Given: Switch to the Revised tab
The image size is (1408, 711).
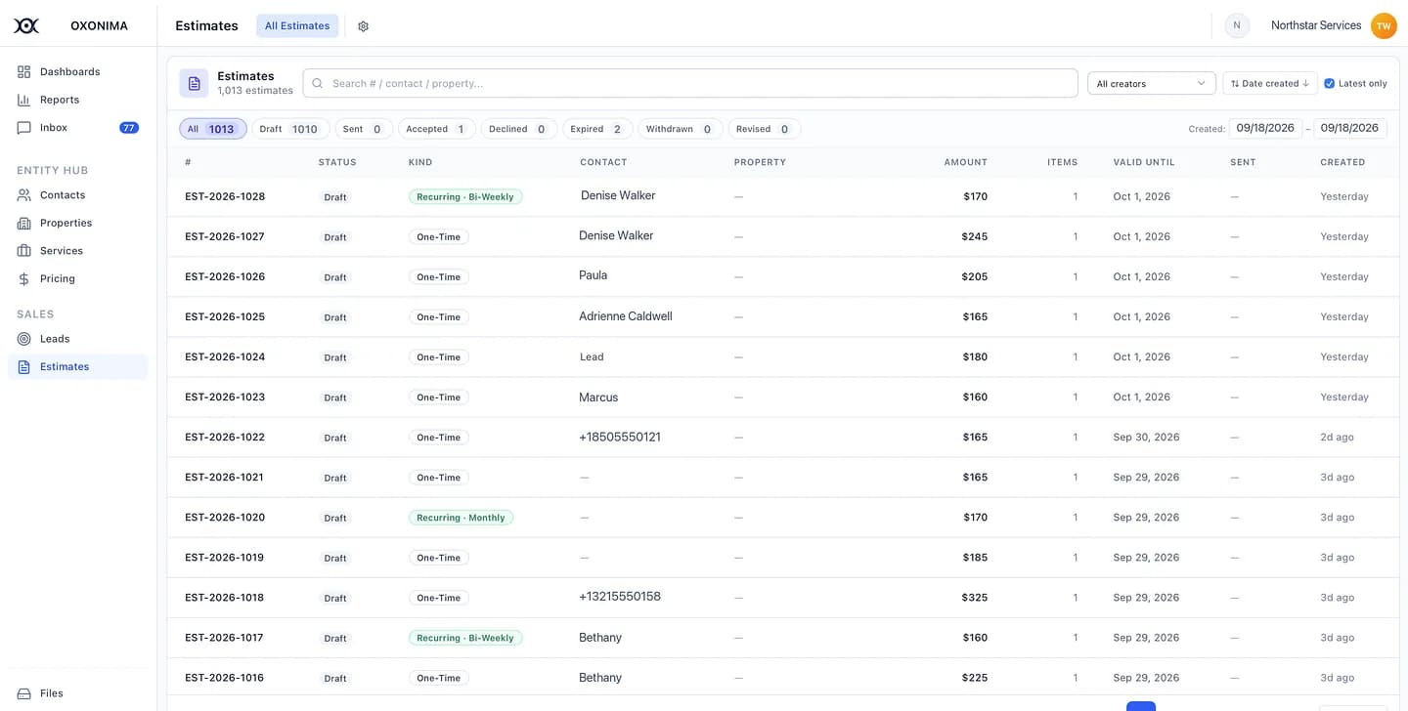Looking at the screenshot, I should coord(765,129).
